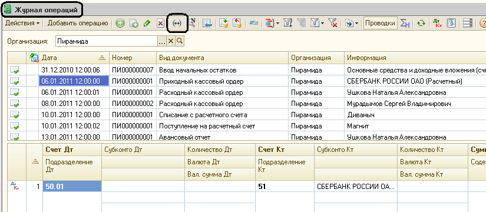Click the green pencil edit icon
Image resolution: width=486 pixels, height=212 pixels.
pyautogui.click(x=147, y=24)
